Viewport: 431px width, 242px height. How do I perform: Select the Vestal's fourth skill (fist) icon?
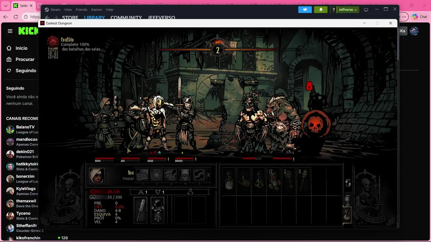pos(185,175)
